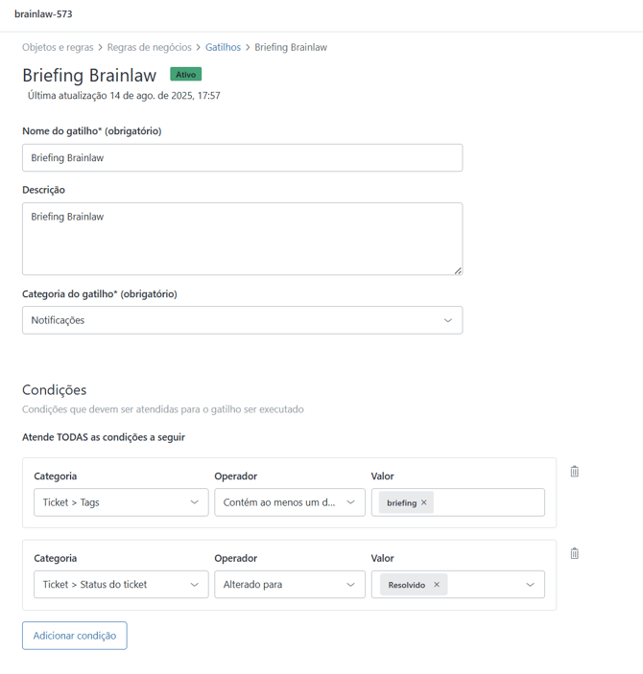Delete the Status do ticket condition
643x674 pixels.
(x=574, y=553)
